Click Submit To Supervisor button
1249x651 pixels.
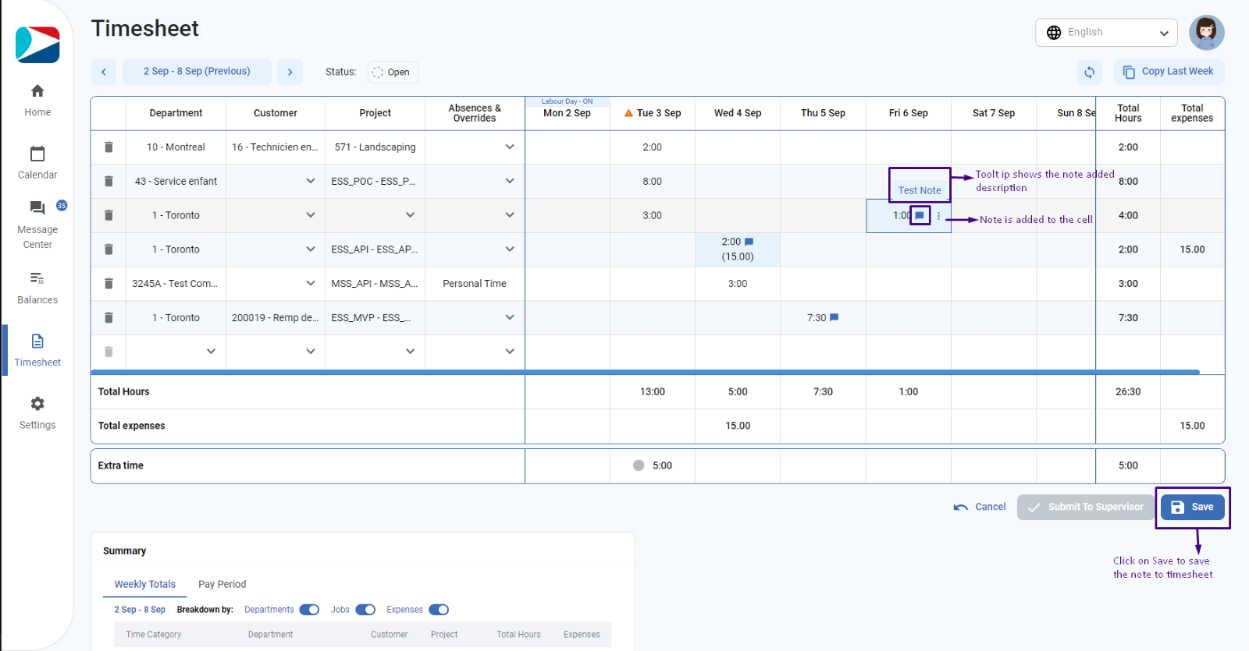coord(1085,507)
